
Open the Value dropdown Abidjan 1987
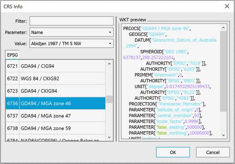pyautogui.click(x=72, y=44)
